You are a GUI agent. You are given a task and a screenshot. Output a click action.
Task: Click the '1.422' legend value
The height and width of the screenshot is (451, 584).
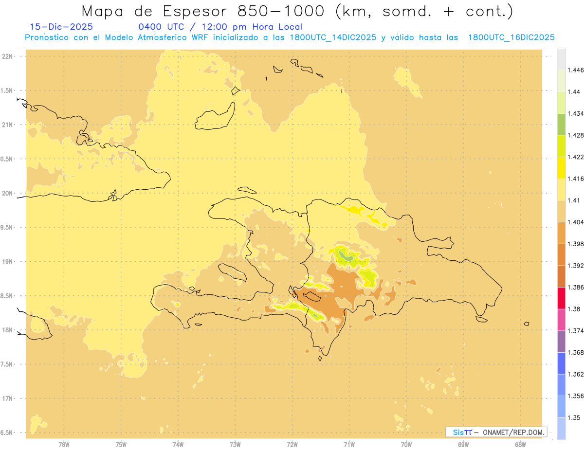point(575,157)
